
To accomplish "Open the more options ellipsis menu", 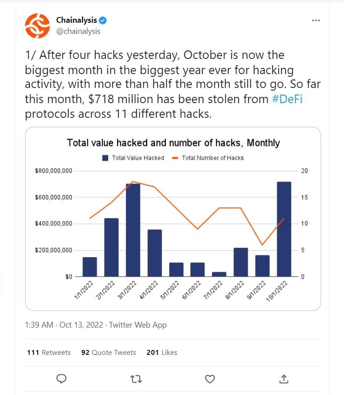I will (316, 20).
